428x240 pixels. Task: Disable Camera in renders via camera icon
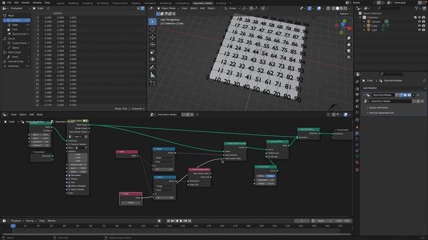point(423,21)
